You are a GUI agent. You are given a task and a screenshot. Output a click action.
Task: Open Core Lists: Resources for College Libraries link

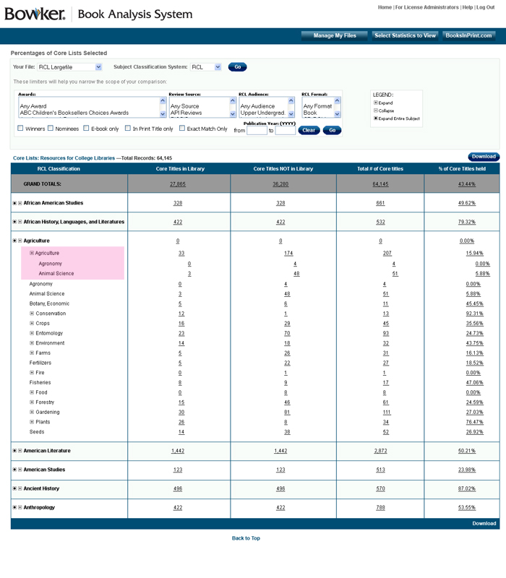click(x=64, y=158)
